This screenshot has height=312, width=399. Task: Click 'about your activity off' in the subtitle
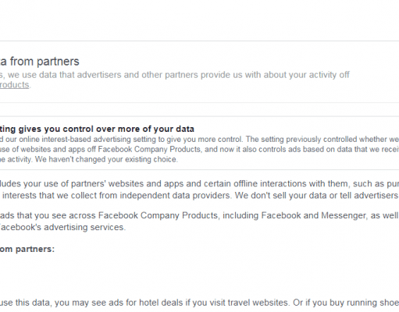(x=306, y=75)
